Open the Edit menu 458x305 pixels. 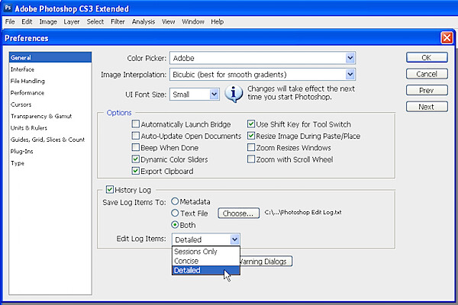(x=27, y=21)
